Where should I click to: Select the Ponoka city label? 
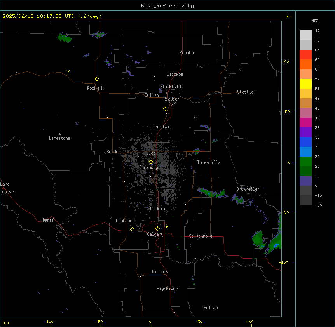[187, 53]
